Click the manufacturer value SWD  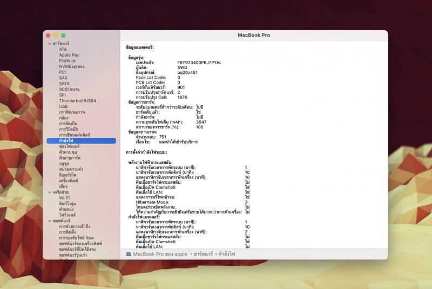(182, 67)
